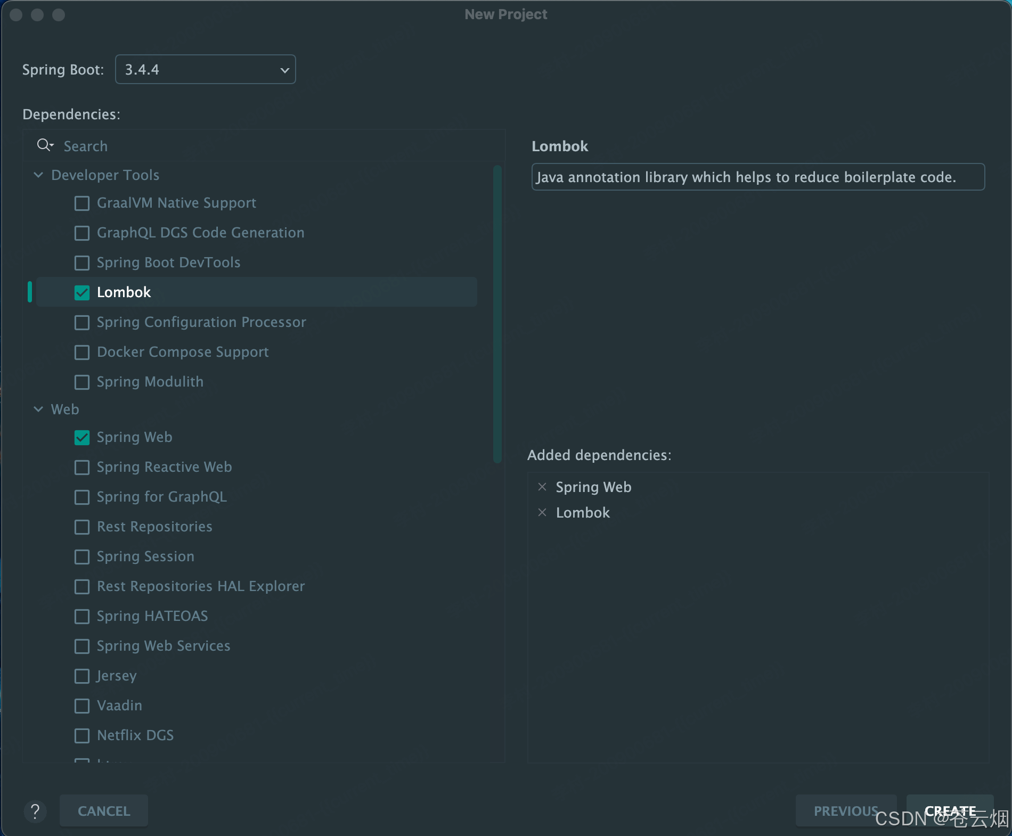Viewport: 1012px width, 836px height.
Task: Go back with the PREVIOUS button
Action: click(x=846, y=810)
